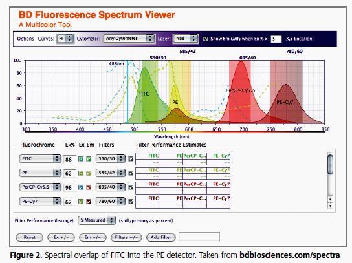Click the 695/40 filter label above chart
The image size is (352, 263).
247,58
